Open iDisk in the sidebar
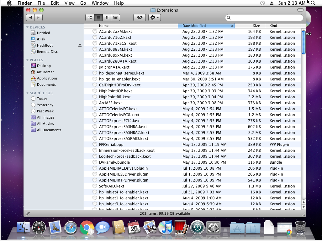 41,39
